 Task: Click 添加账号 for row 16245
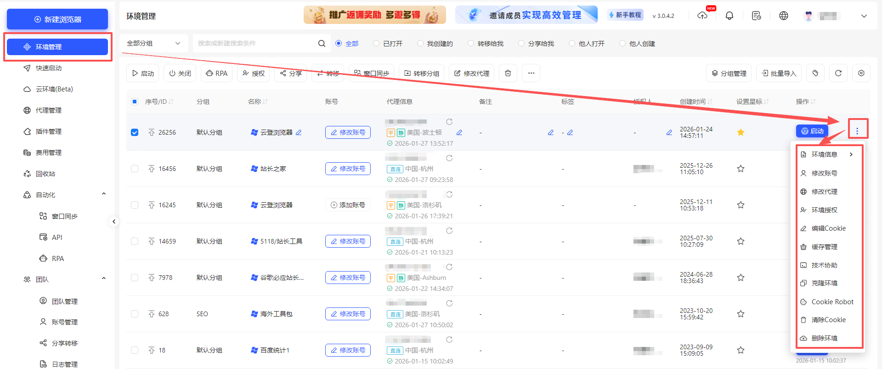pos(348,205)
